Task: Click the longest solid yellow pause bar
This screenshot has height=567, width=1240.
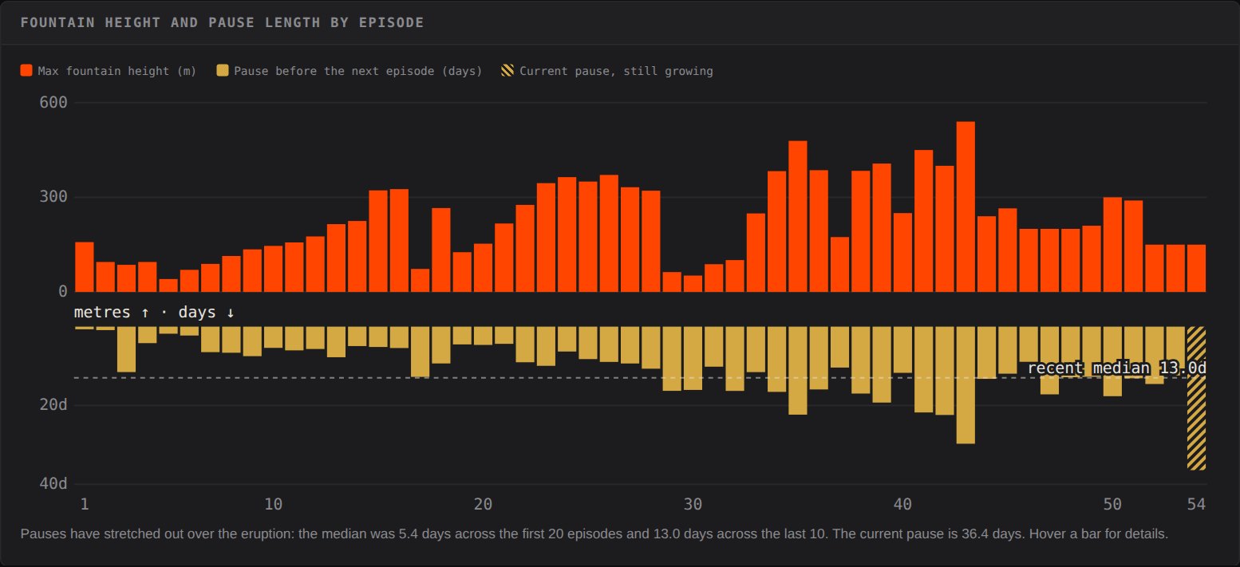Action: click(x=966, y=385)
